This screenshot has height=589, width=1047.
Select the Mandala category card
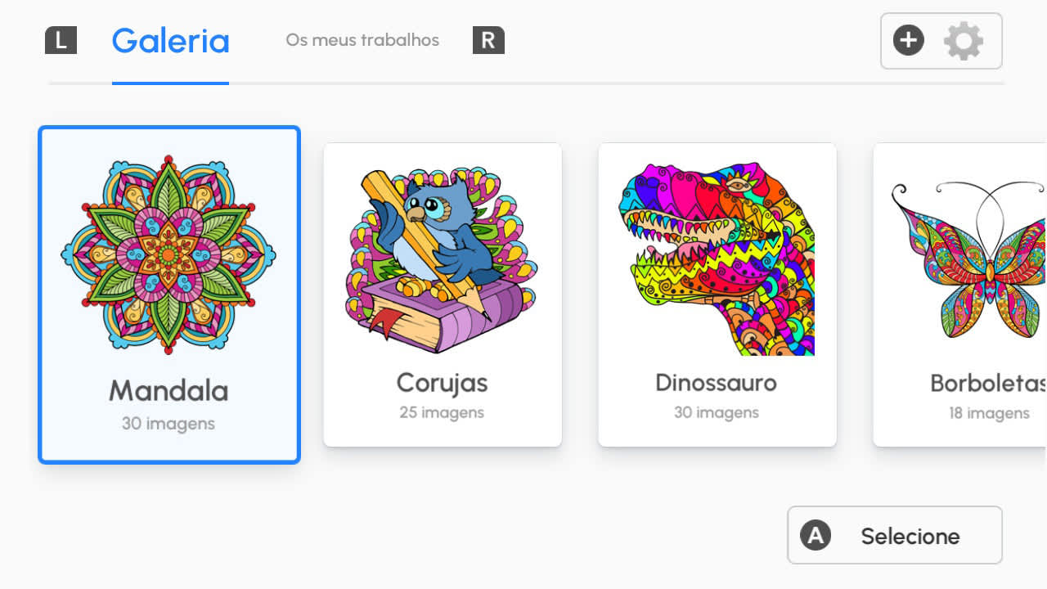point(169,294)
